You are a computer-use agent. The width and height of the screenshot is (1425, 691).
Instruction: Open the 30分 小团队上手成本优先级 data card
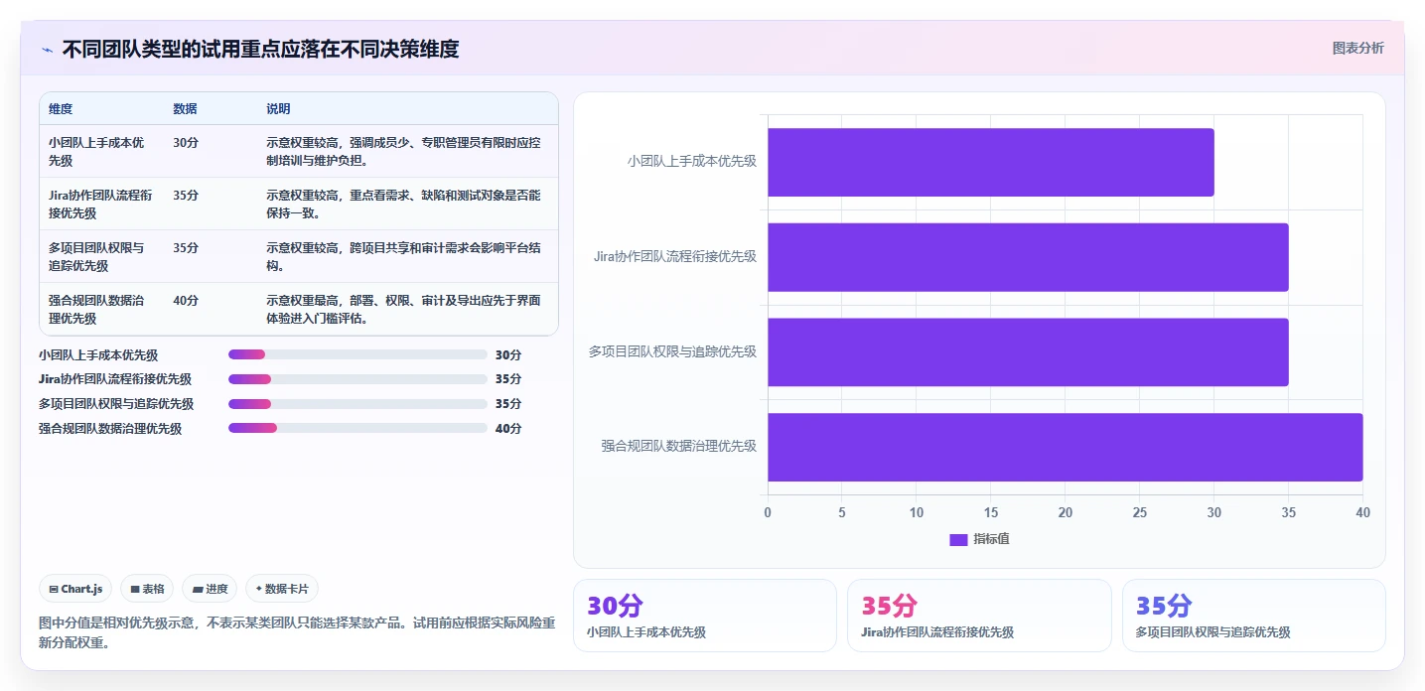[x=705, y=616]
